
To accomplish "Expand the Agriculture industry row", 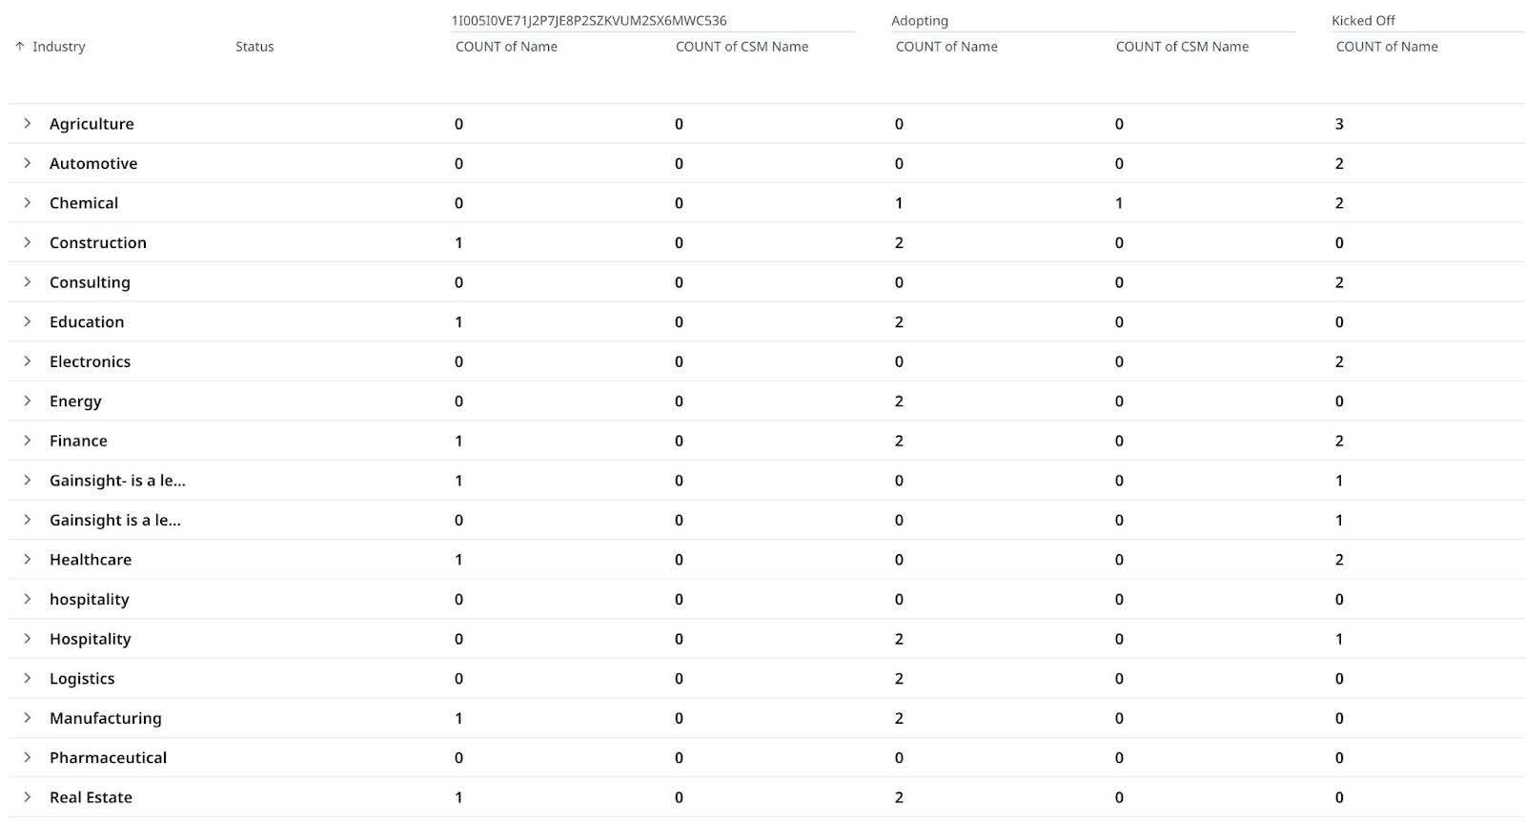I will point(28,123).
